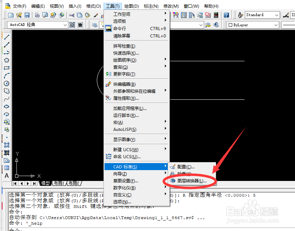Open the 格式(O) menu
295x231 pixels.
pyautogui.click(x=94, y=6)
